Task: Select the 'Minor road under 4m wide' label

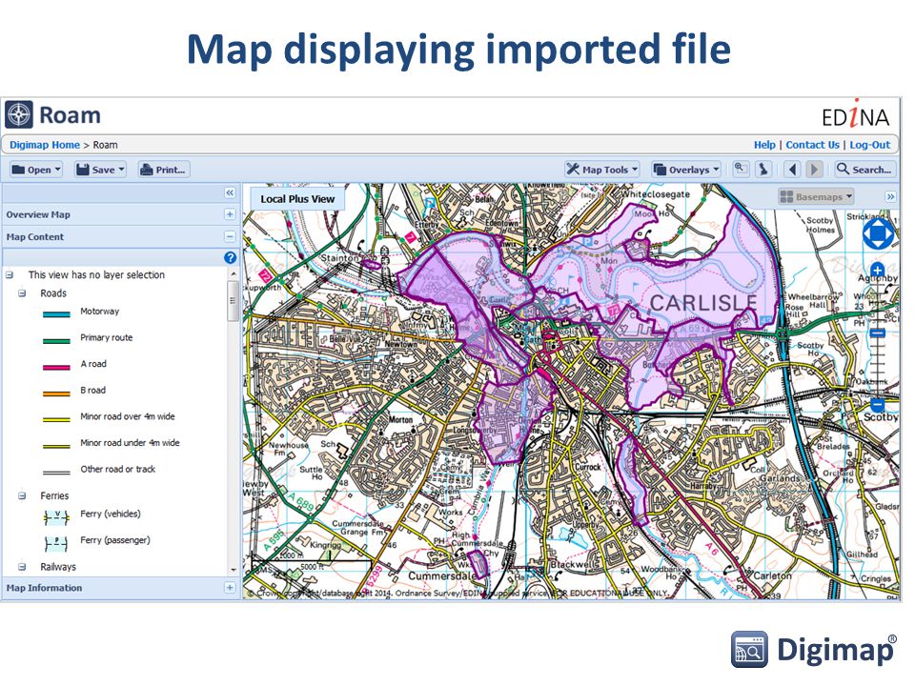Action: pos(130,443)
